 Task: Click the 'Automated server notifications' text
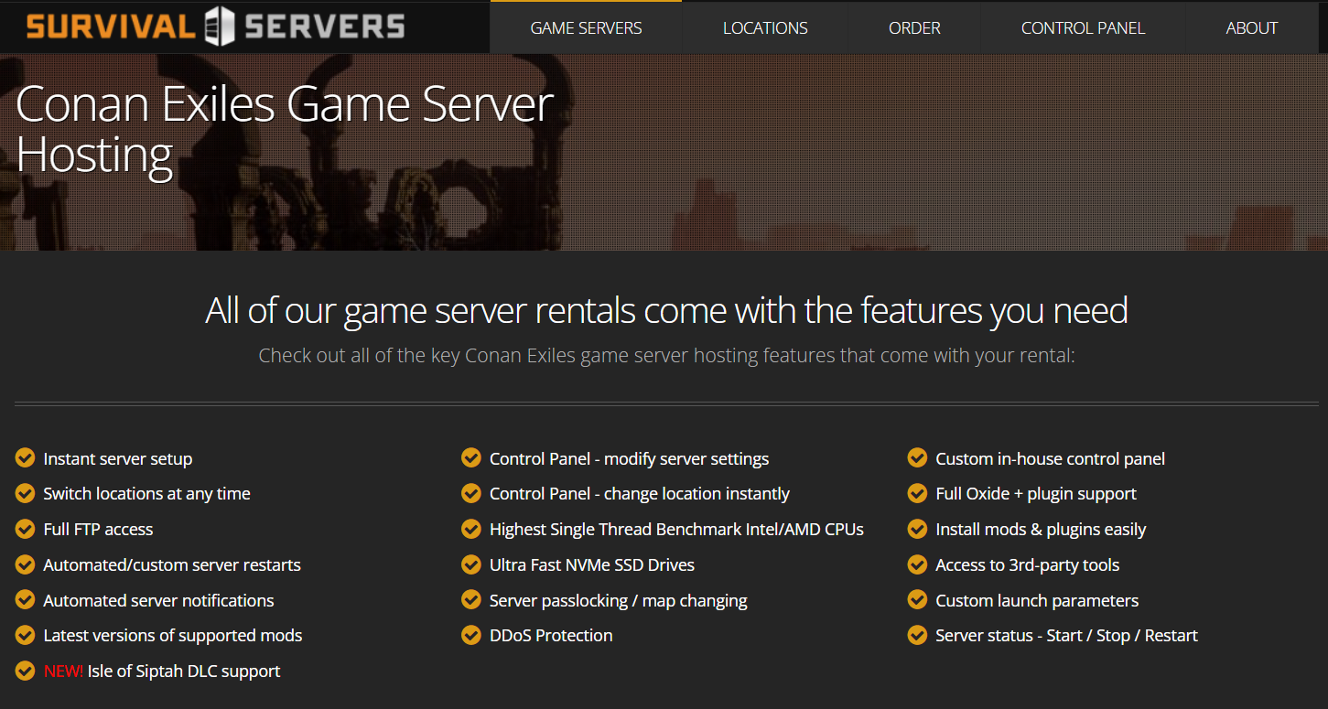[158, 601]
